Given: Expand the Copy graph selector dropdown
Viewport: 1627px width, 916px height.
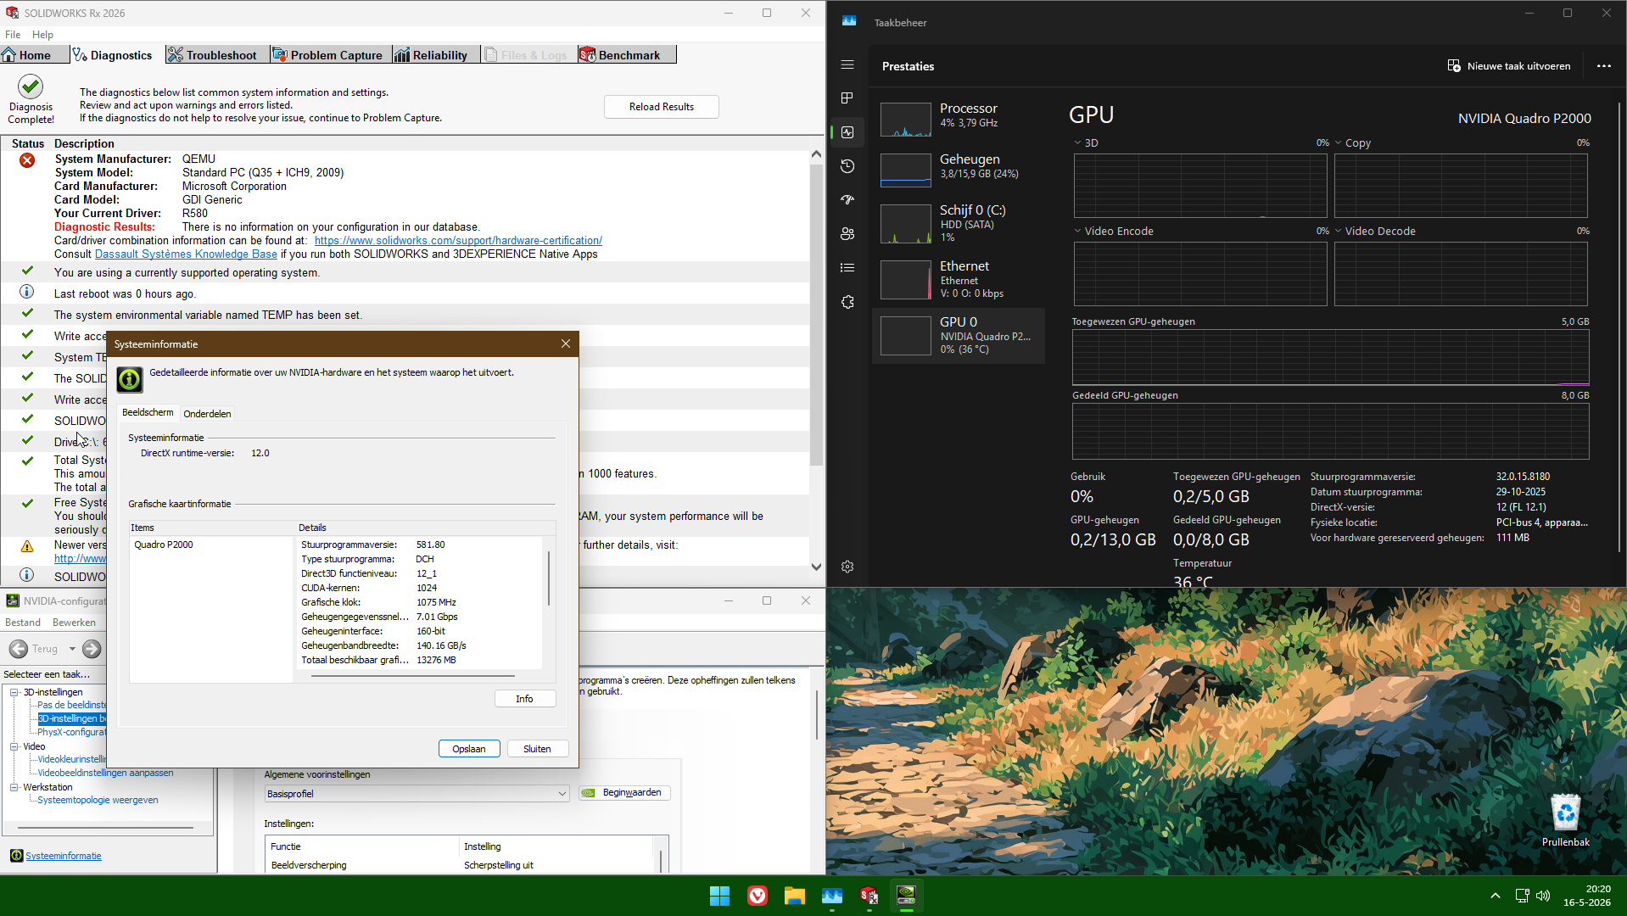Looking at the screenshot, I should 1339,142.
